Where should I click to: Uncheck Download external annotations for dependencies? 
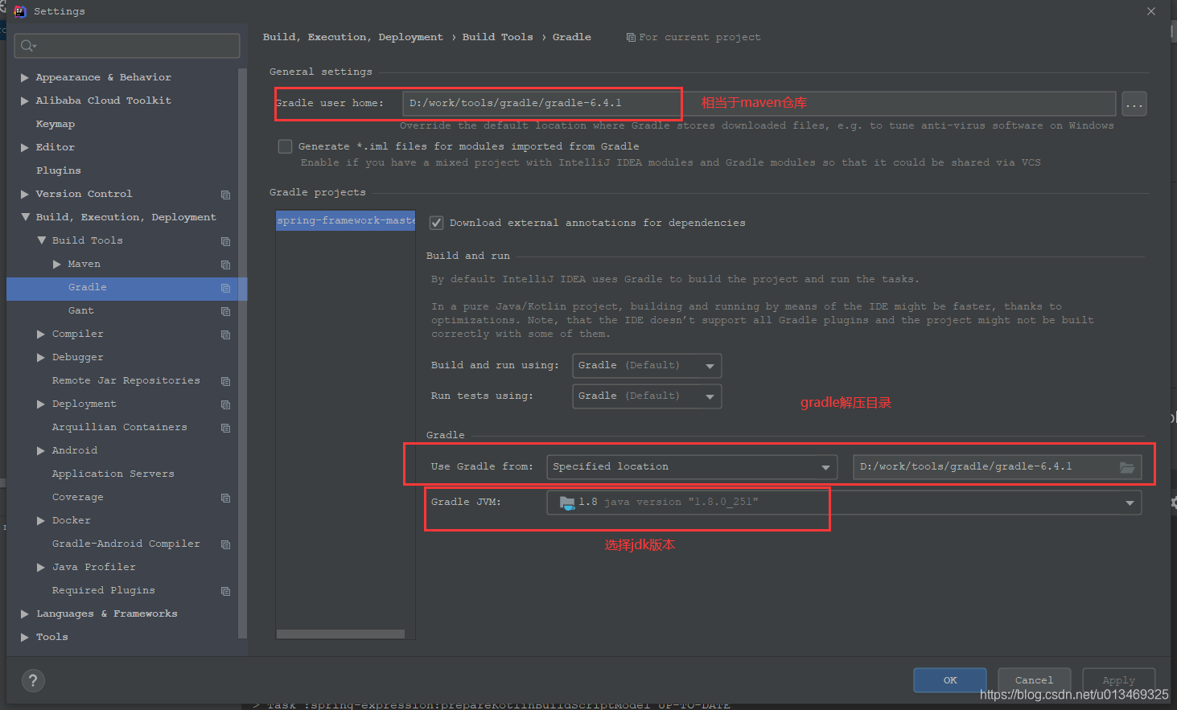point(436,223)
